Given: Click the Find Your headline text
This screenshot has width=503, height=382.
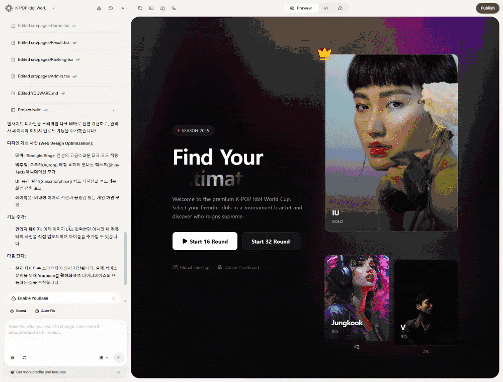Looking at the screenshot, I should click(x=218, y=158).
